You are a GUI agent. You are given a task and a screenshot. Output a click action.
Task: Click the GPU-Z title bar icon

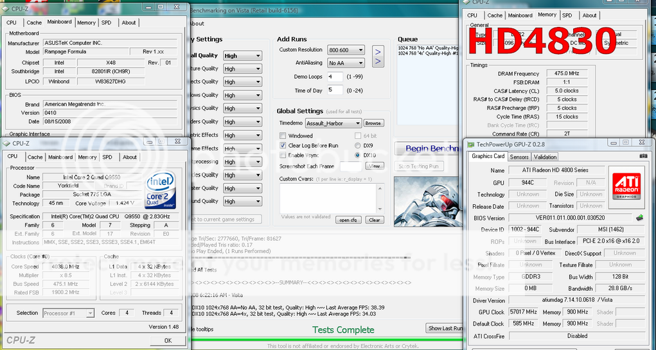(471, 144)
